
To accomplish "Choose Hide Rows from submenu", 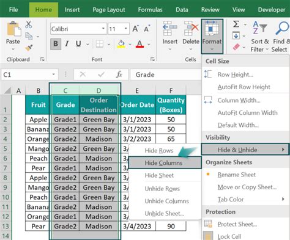I will 165,151.
